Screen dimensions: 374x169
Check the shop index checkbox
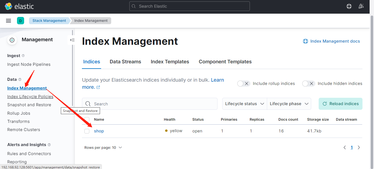point(87,131)
